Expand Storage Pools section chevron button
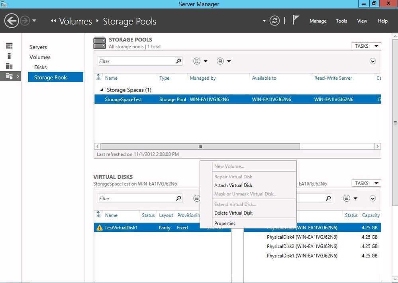The image size is (398, 283). tap(373, 61)
